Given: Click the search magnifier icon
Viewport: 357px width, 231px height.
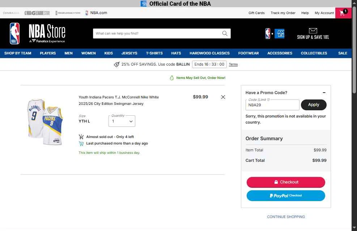Looking at the screenshot, I should click(225, 34).
